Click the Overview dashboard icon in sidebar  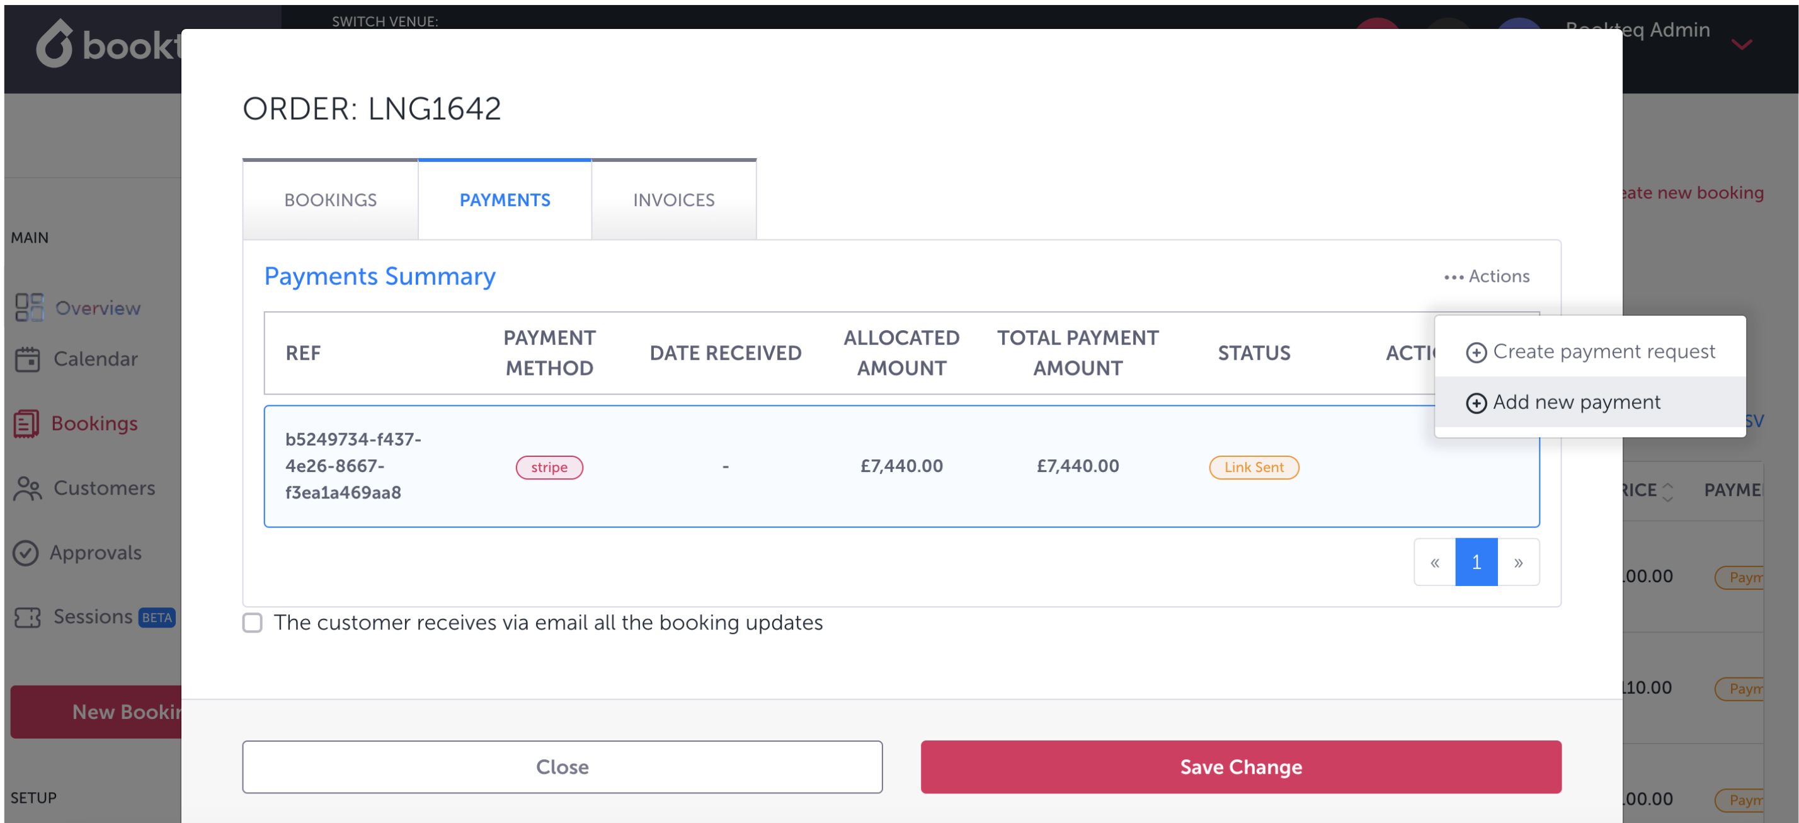(28, 308)
